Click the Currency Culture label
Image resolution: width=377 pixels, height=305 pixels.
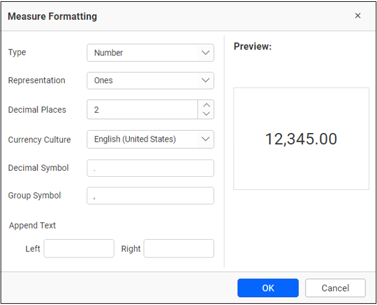(x=39, y=140)
